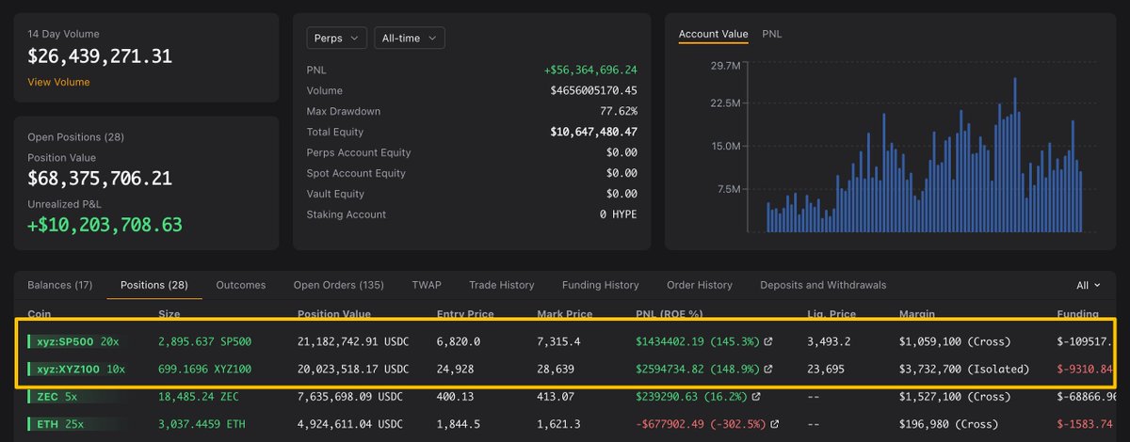Open the Perps dropdown

tap(336, 38)
